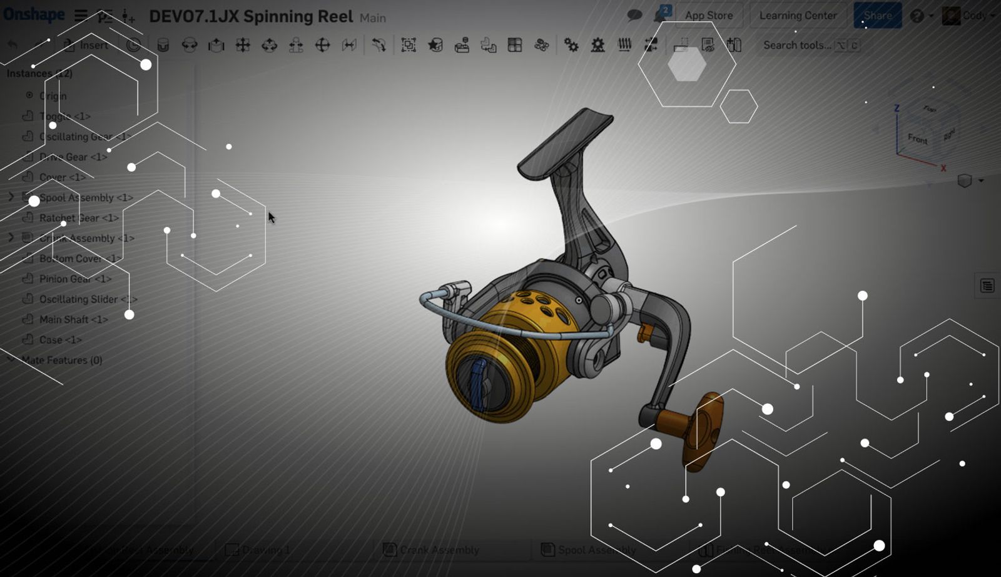Click the Gear relation tool icon

click(x=571, y=45)
